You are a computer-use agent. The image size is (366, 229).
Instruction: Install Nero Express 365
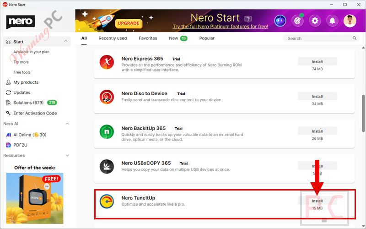(317, 62)
